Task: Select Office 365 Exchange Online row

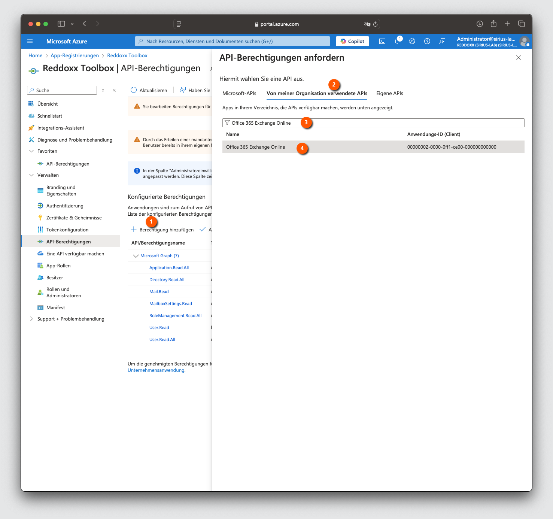Action: tap(373, 147)
